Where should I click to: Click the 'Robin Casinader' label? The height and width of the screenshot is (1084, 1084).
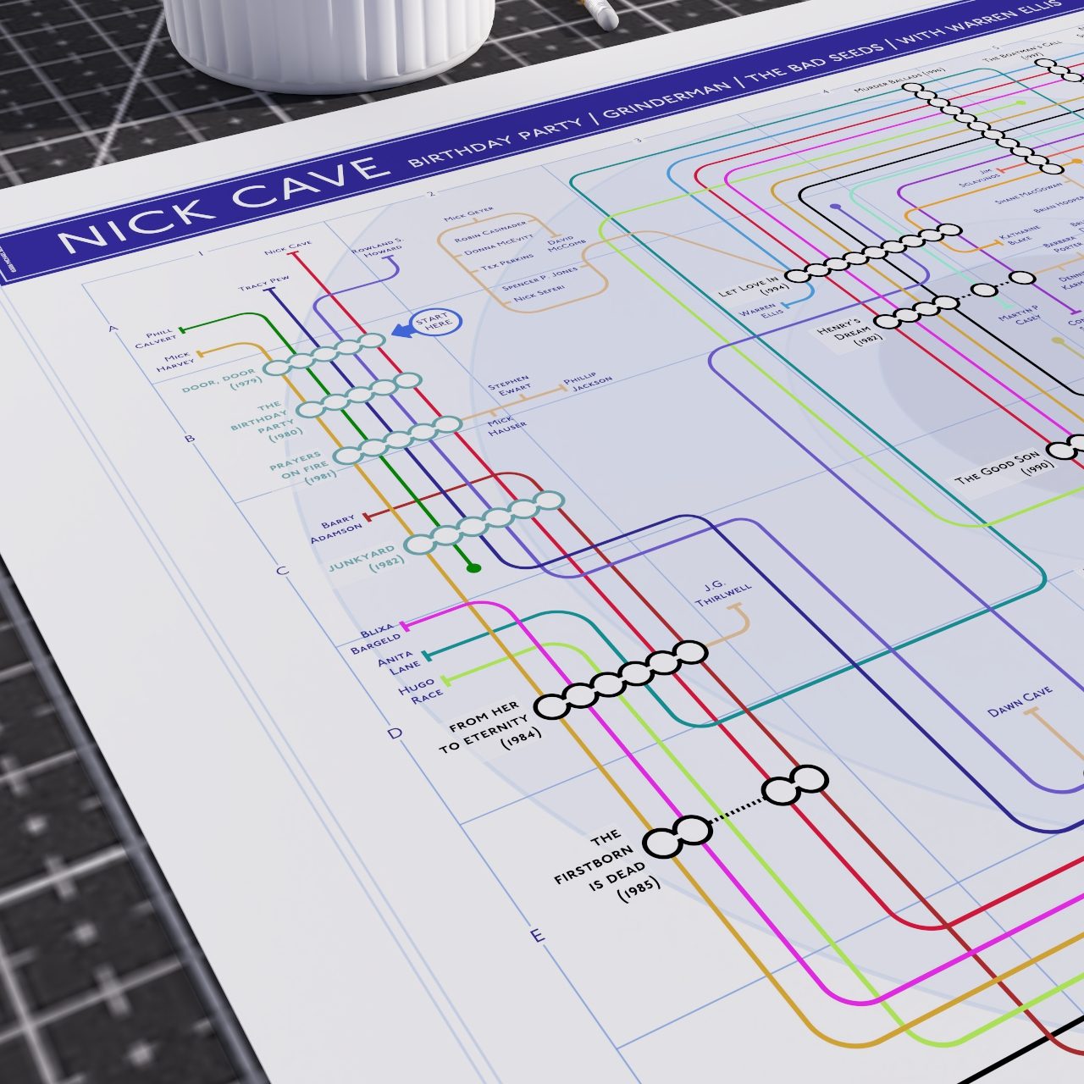pyautogui.click(x=491, y=234)
